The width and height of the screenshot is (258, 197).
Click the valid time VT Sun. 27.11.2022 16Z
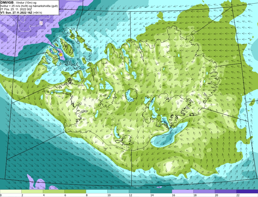[x=16, y=13]
